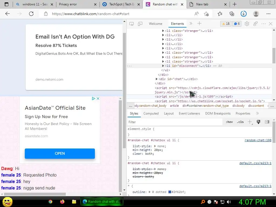Click article in the DOM breadcrumb
Viewport: 276px width, 207px height.
coord(174,106)
